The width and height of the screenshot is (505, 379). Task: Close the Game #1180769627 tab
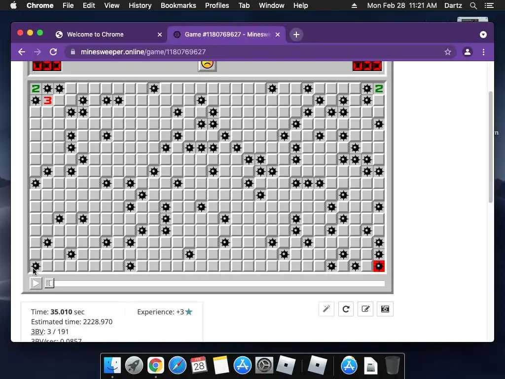tap(278, 35)
